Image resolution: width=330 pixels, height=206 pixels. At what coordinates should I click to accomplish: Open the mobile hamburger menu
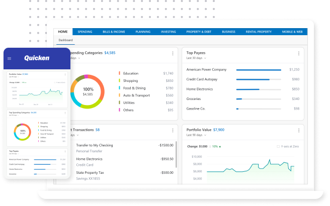coord(9,58)
